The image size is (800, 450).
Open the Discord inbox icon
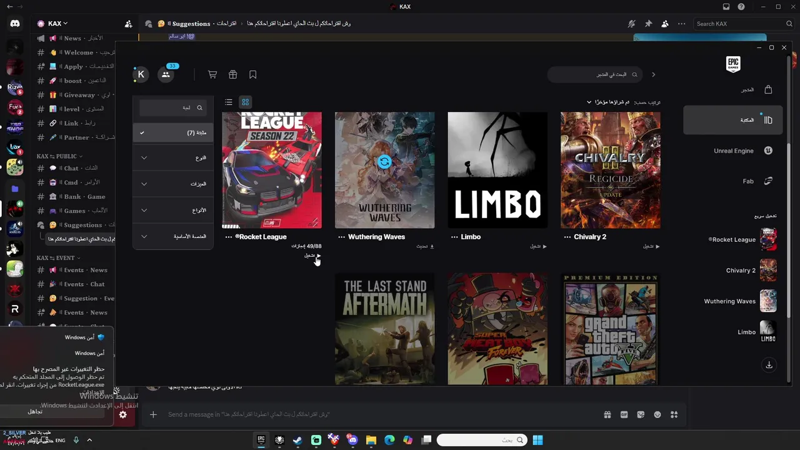click(726, 7)
